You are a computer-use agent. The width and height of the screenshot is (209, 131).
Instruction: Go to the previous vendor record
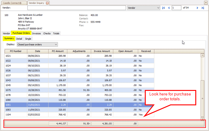tap(169, 8)
